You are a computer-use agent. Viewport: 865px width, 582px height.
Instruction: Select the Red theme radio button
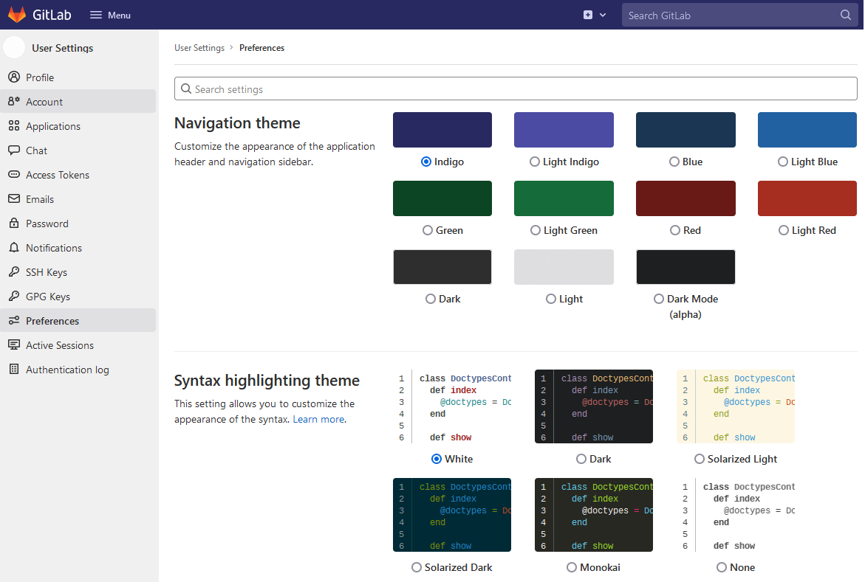click(x=675, y=230)
